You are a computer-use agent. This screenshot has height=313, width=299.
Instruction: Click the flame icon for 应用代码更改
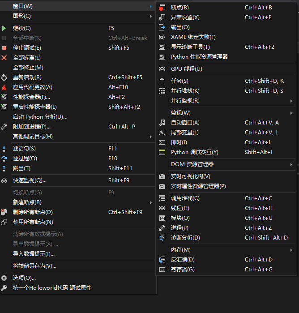pos(4,87)
